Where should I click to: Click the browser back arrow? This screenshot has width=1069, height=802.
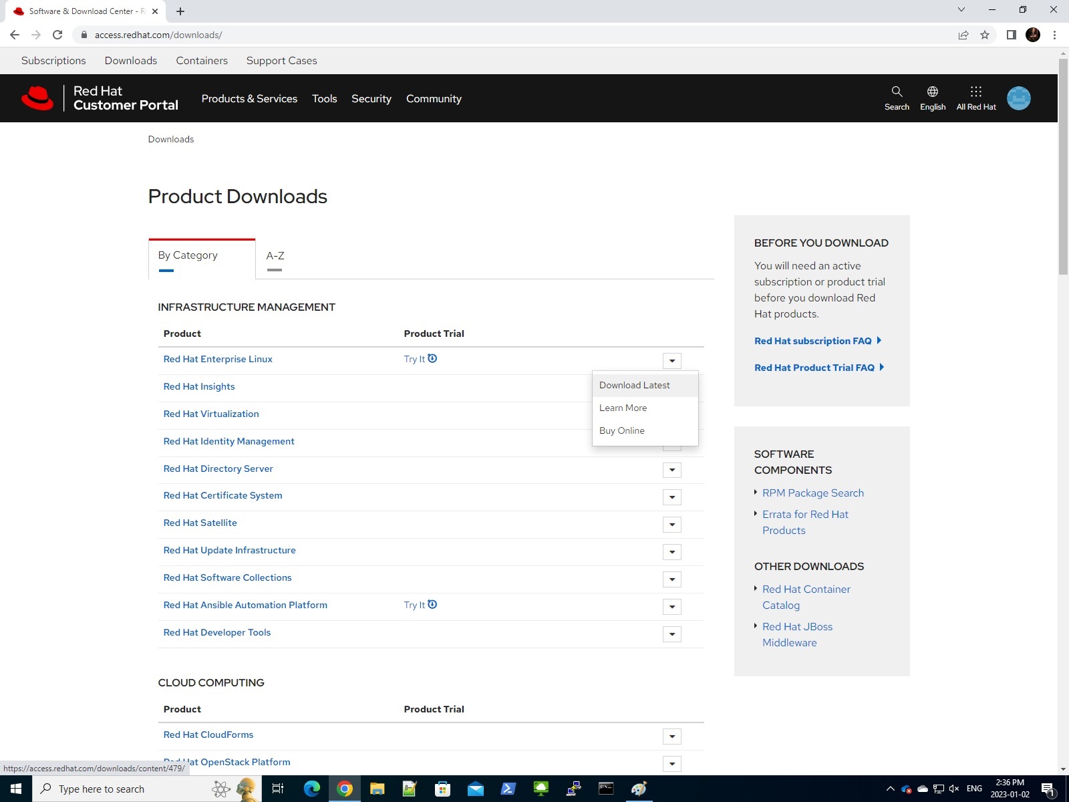(x=15, y=35)
